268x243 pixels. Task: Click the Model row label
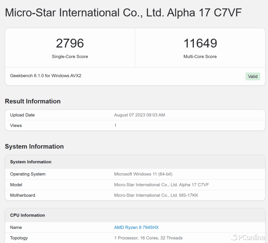point(16,185)
